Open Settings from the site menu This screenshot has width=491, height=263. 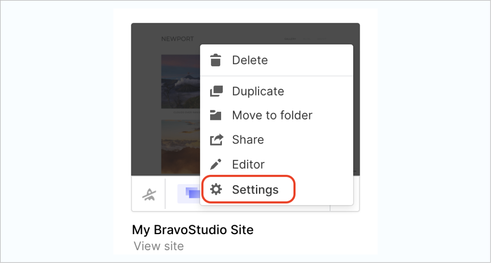[x=255, y=189]
